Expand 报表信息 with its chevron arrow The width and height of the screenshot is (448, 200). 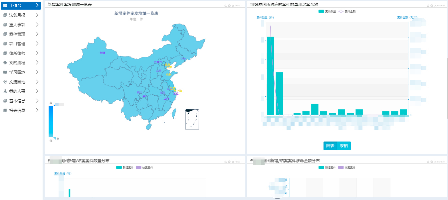pos(37,110)
